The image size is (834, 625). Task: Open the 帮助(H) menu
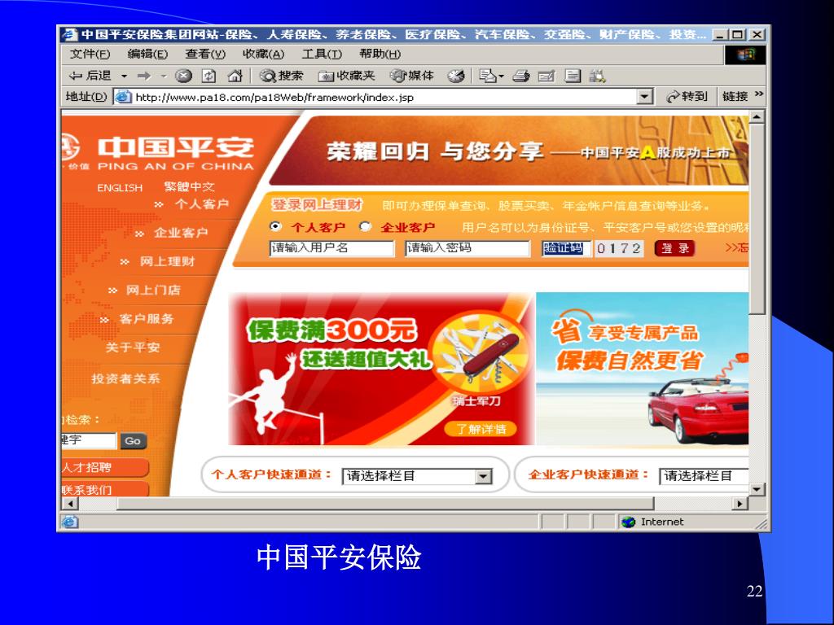tap(380, 55)
